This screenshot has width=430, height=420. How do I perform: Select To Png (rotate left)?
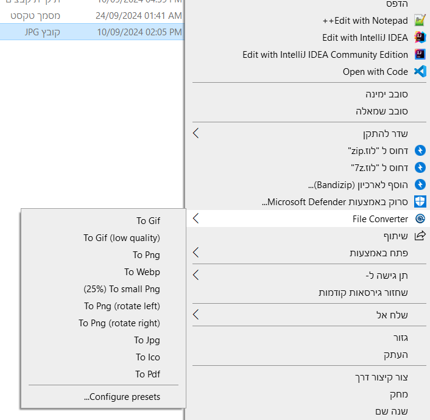[122, 306]
